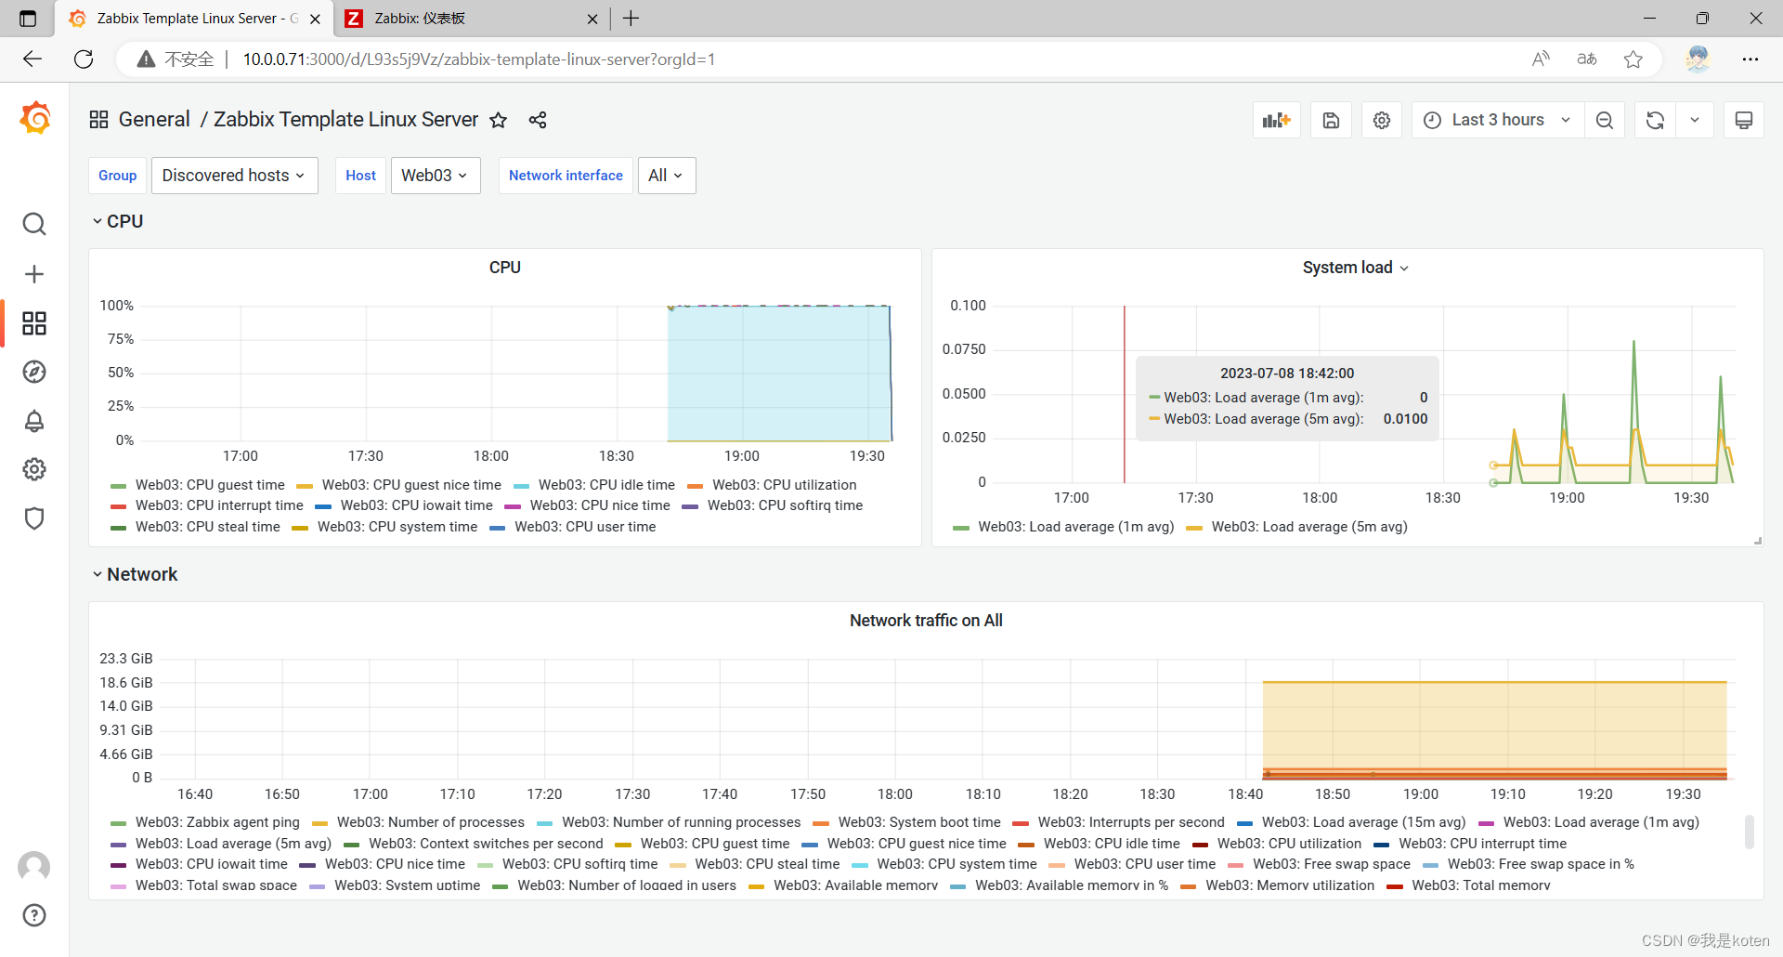Open the Configuration gear in sidebar

coord(34,469)
